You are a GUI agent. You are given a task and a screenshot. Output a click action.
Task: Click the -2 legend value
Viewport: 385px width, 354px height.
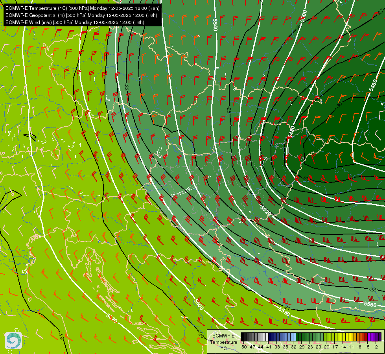click(x=376, y=347)
